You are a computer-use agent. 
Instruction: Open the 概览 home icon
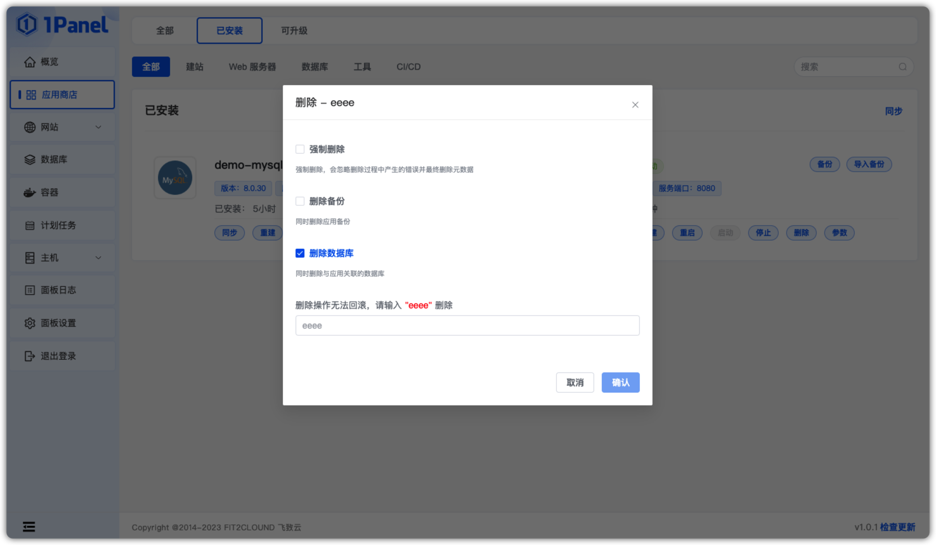(x=30, y=62)
